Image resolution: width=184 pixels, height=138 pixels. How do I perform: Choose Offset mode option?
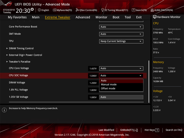[x=121, y=88]
